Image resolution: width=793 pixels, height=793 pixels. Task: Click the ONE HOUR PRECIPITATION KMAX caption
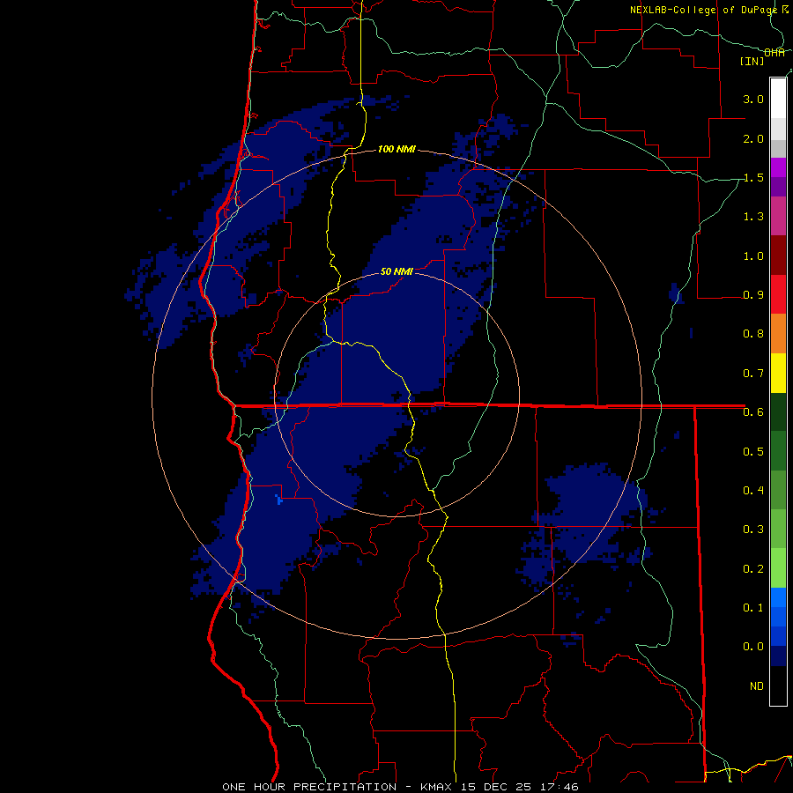pyautogui.click(x=400, y=787)
